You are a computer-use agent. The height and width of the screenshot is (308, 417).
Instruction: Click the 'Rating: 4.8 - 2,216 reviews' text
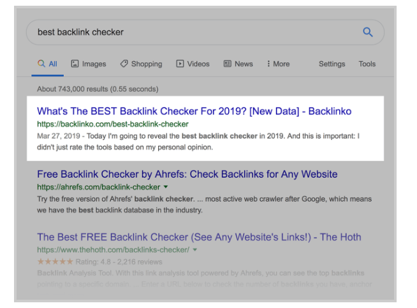pyautogui.click(x=119, y=262)
